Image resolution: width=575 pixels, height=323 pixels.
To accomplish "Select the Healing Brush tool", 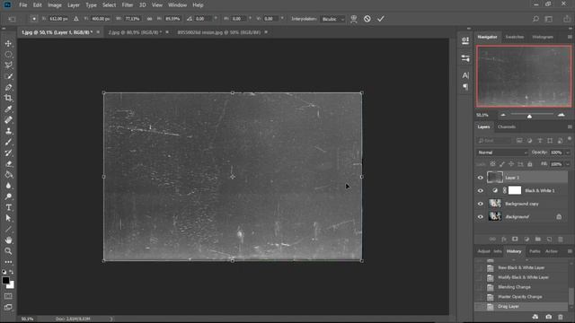I will (8, 120).
